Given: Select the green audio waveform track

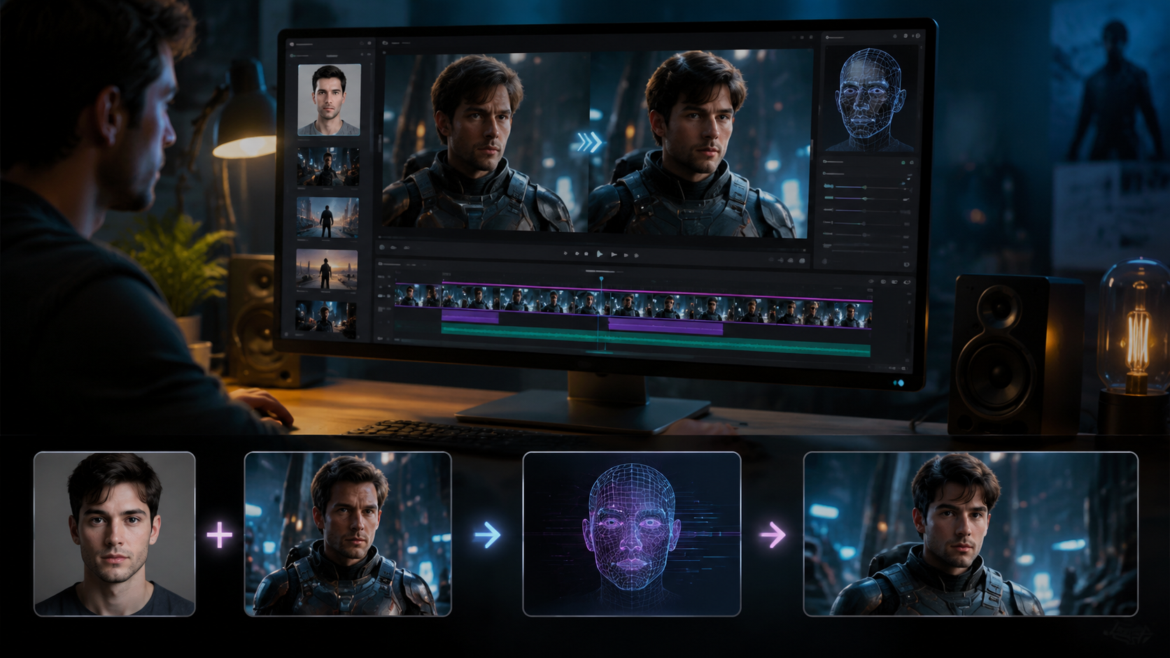Looking at the screenshot, I should coord(656,341).
